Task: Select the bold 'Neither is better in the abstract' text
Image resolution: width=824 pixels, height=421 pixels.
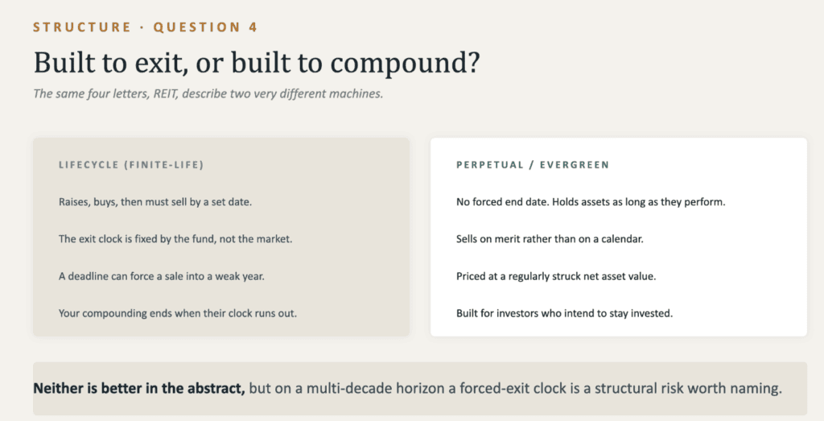Action: 139,389
